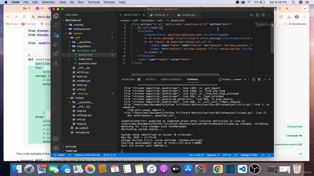This screenshot has height=176, width=314.
Task: Open notifications bell in status bar
Action: point(269,155)
